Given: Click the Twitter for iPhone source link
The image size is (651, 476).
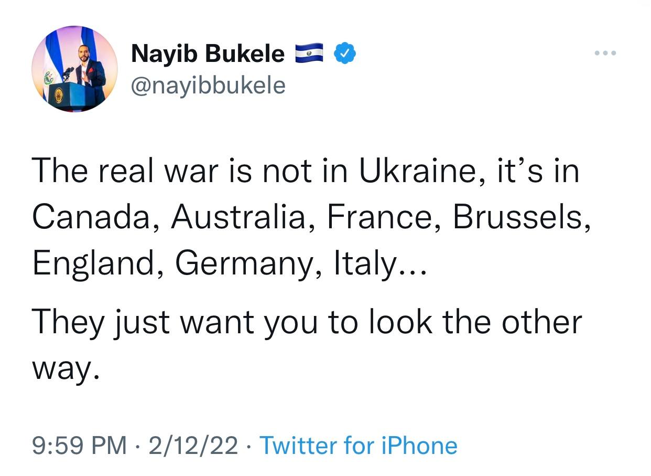Looking at the screenshot, I should (x=359, y=446).
